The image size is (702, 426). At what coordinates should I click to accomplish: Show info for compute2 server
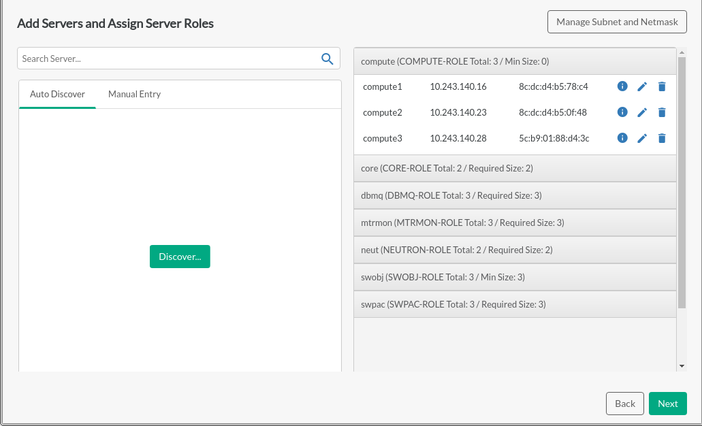[622, 112]
